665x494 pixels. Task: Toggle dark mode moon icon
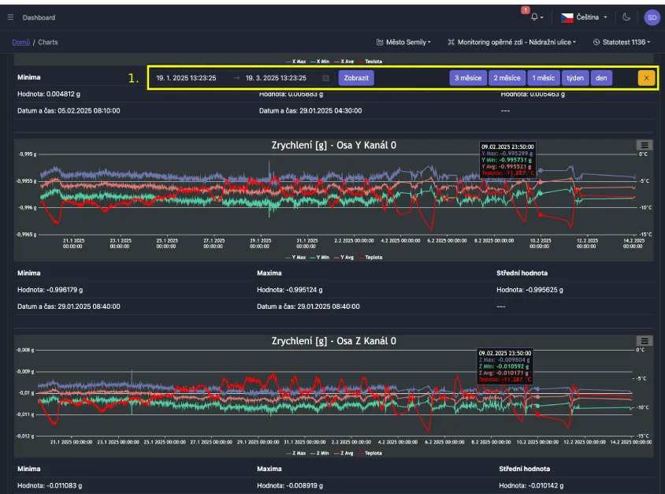click(x=626, y=17)
